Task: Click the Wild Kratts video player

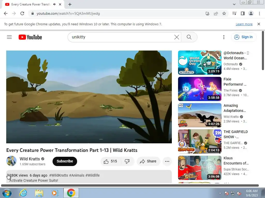Action: tap(89, 97)
